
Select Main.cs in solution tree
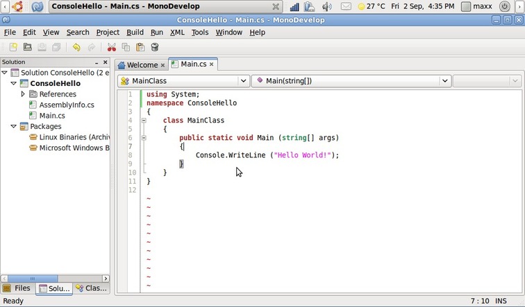52,116
